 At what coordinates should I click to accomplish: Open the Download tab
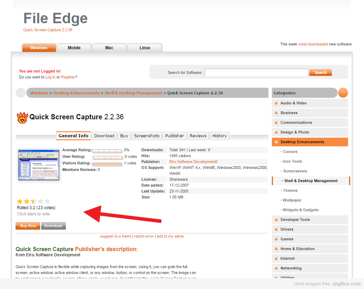104,136
